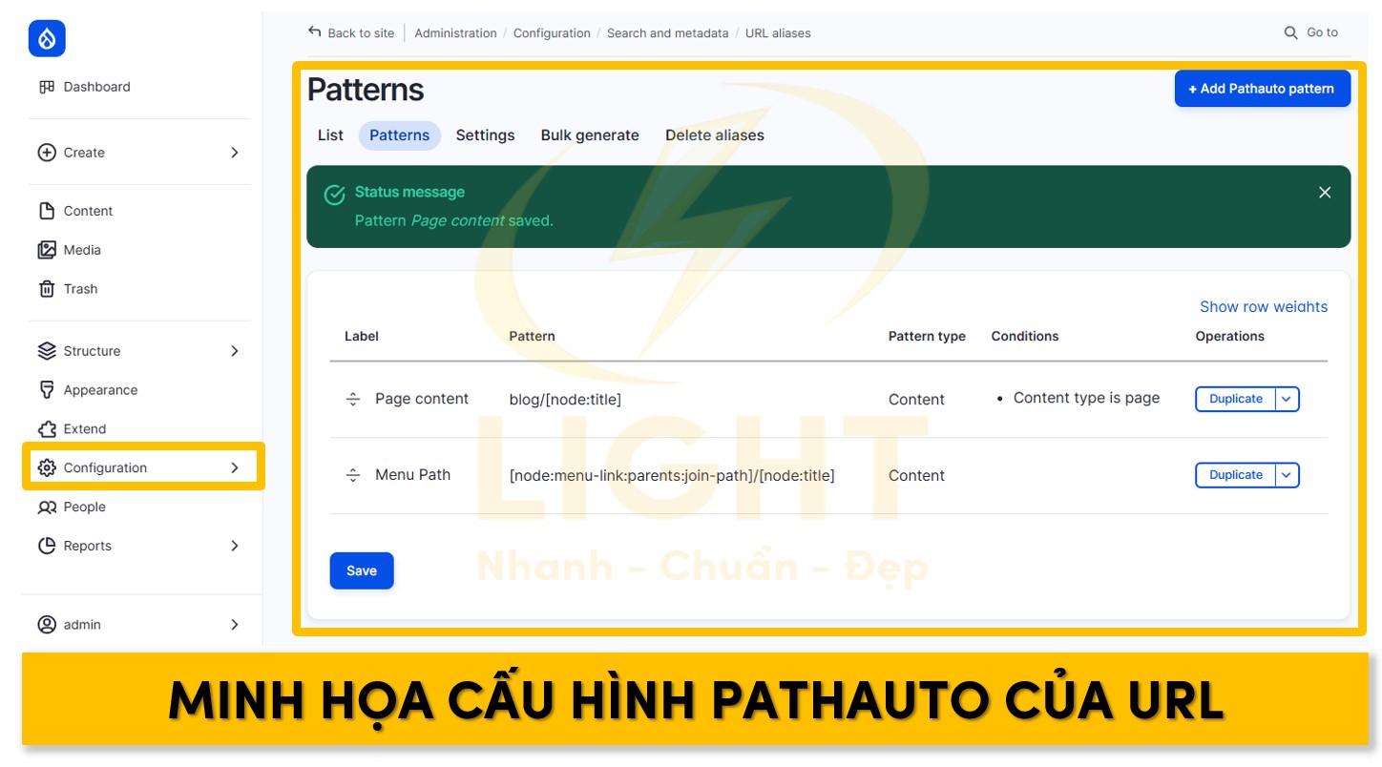The height and width of the screenshot is (767, 1382).
Task: Go to Media section
Action: 82,250
